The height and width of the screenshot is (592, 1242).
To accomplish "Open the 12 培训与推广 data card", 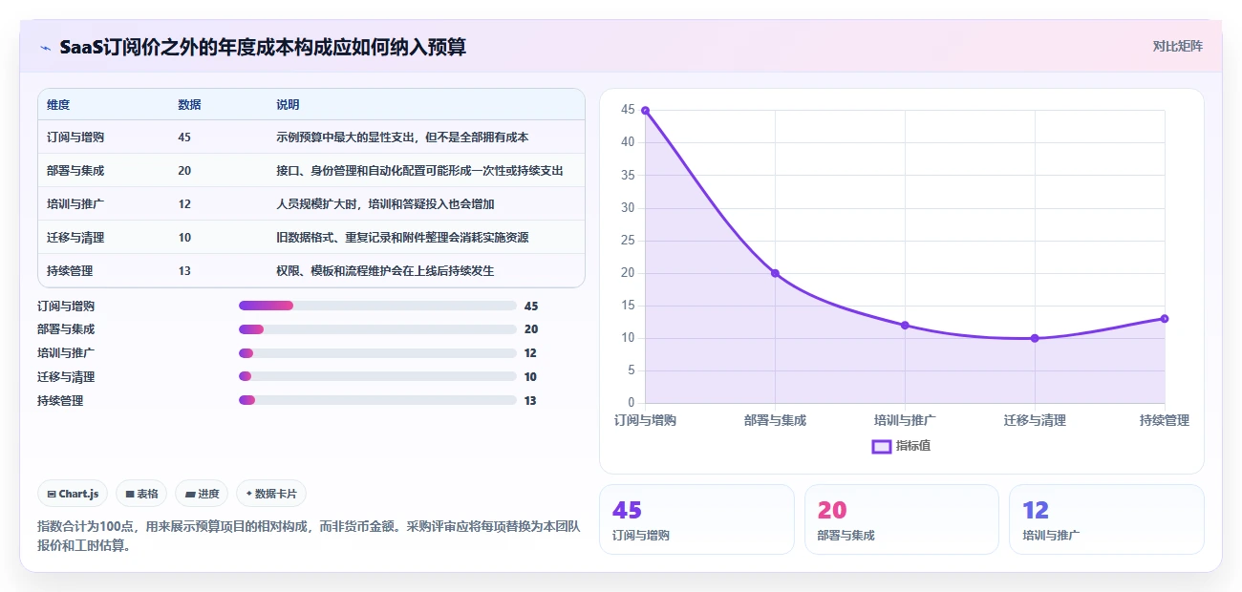I will 1106,519.
